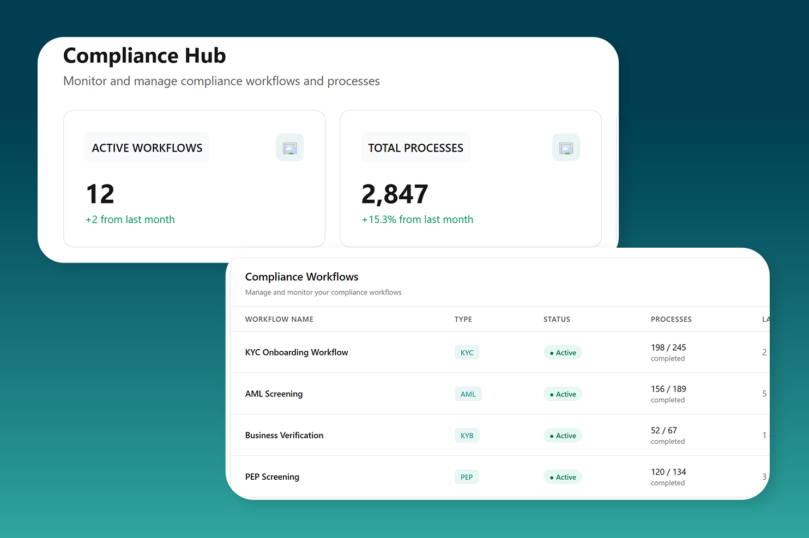The image size is (809, 538).
Task: Click the Total Processes label
Action: pyautogui.click(x=415, y=148)
